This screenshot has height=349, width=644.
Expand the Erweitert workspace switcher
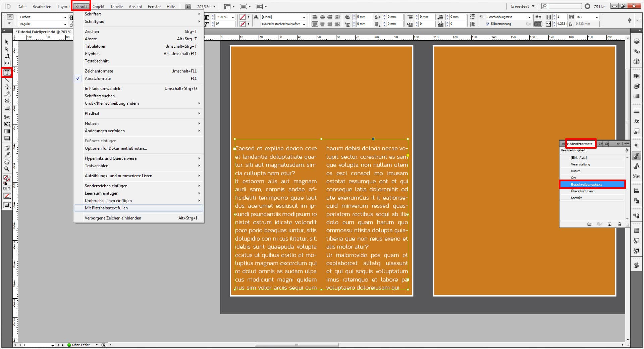523,6
